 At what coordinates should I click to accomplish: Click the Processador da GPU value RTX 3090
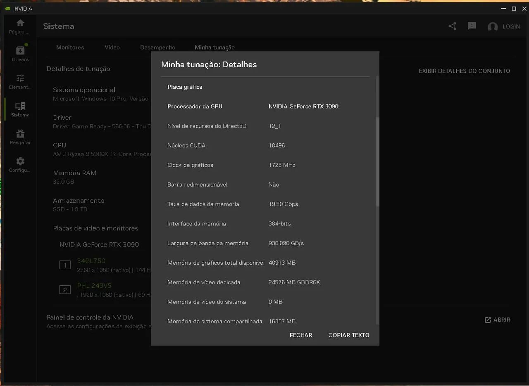[303, 107]
